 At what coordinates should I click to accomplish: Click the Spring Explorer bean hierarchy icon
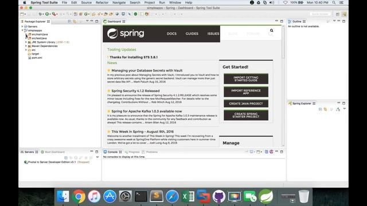[x=338, y=109]
